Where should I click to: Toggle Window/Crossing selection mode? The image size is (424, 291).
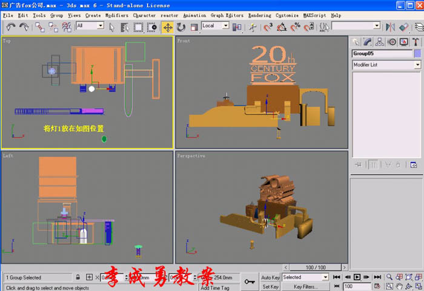151,27
